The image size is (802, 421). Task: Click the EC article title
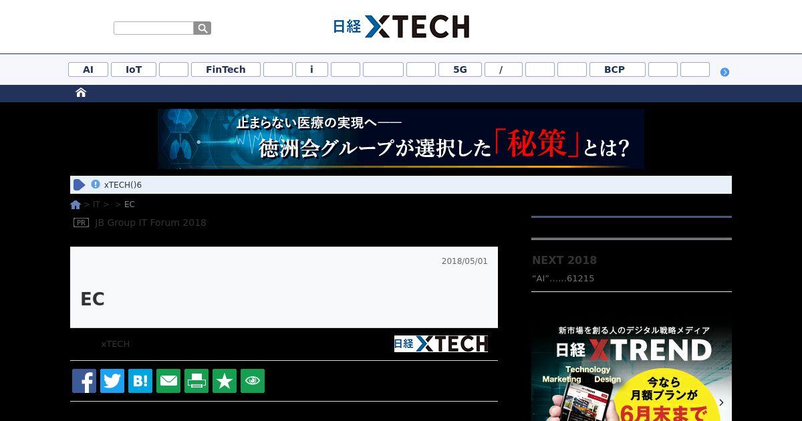pos(92,299)
